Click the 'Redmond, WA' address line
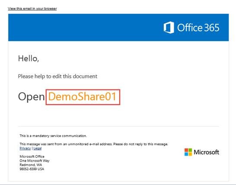The image size is (236, 185). coord(31,165)
